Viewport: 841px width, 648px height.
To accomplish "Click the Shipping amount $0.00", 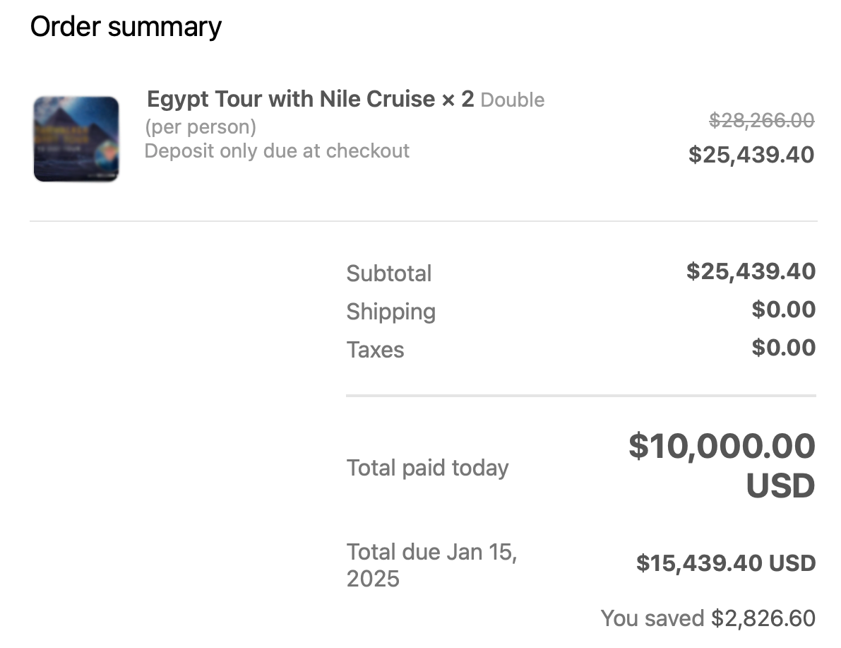I will pos(784,310).
